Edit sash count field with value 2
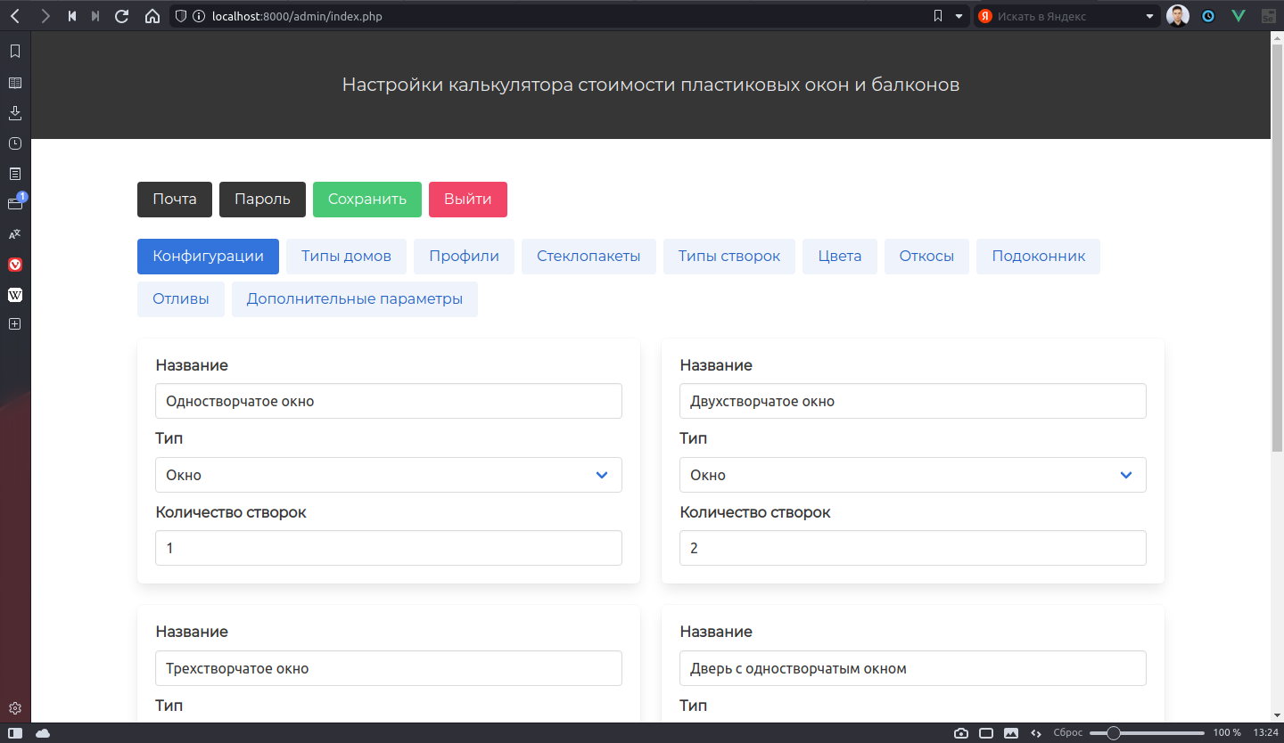The image size is (1284, 743). (x=913, y=548)
